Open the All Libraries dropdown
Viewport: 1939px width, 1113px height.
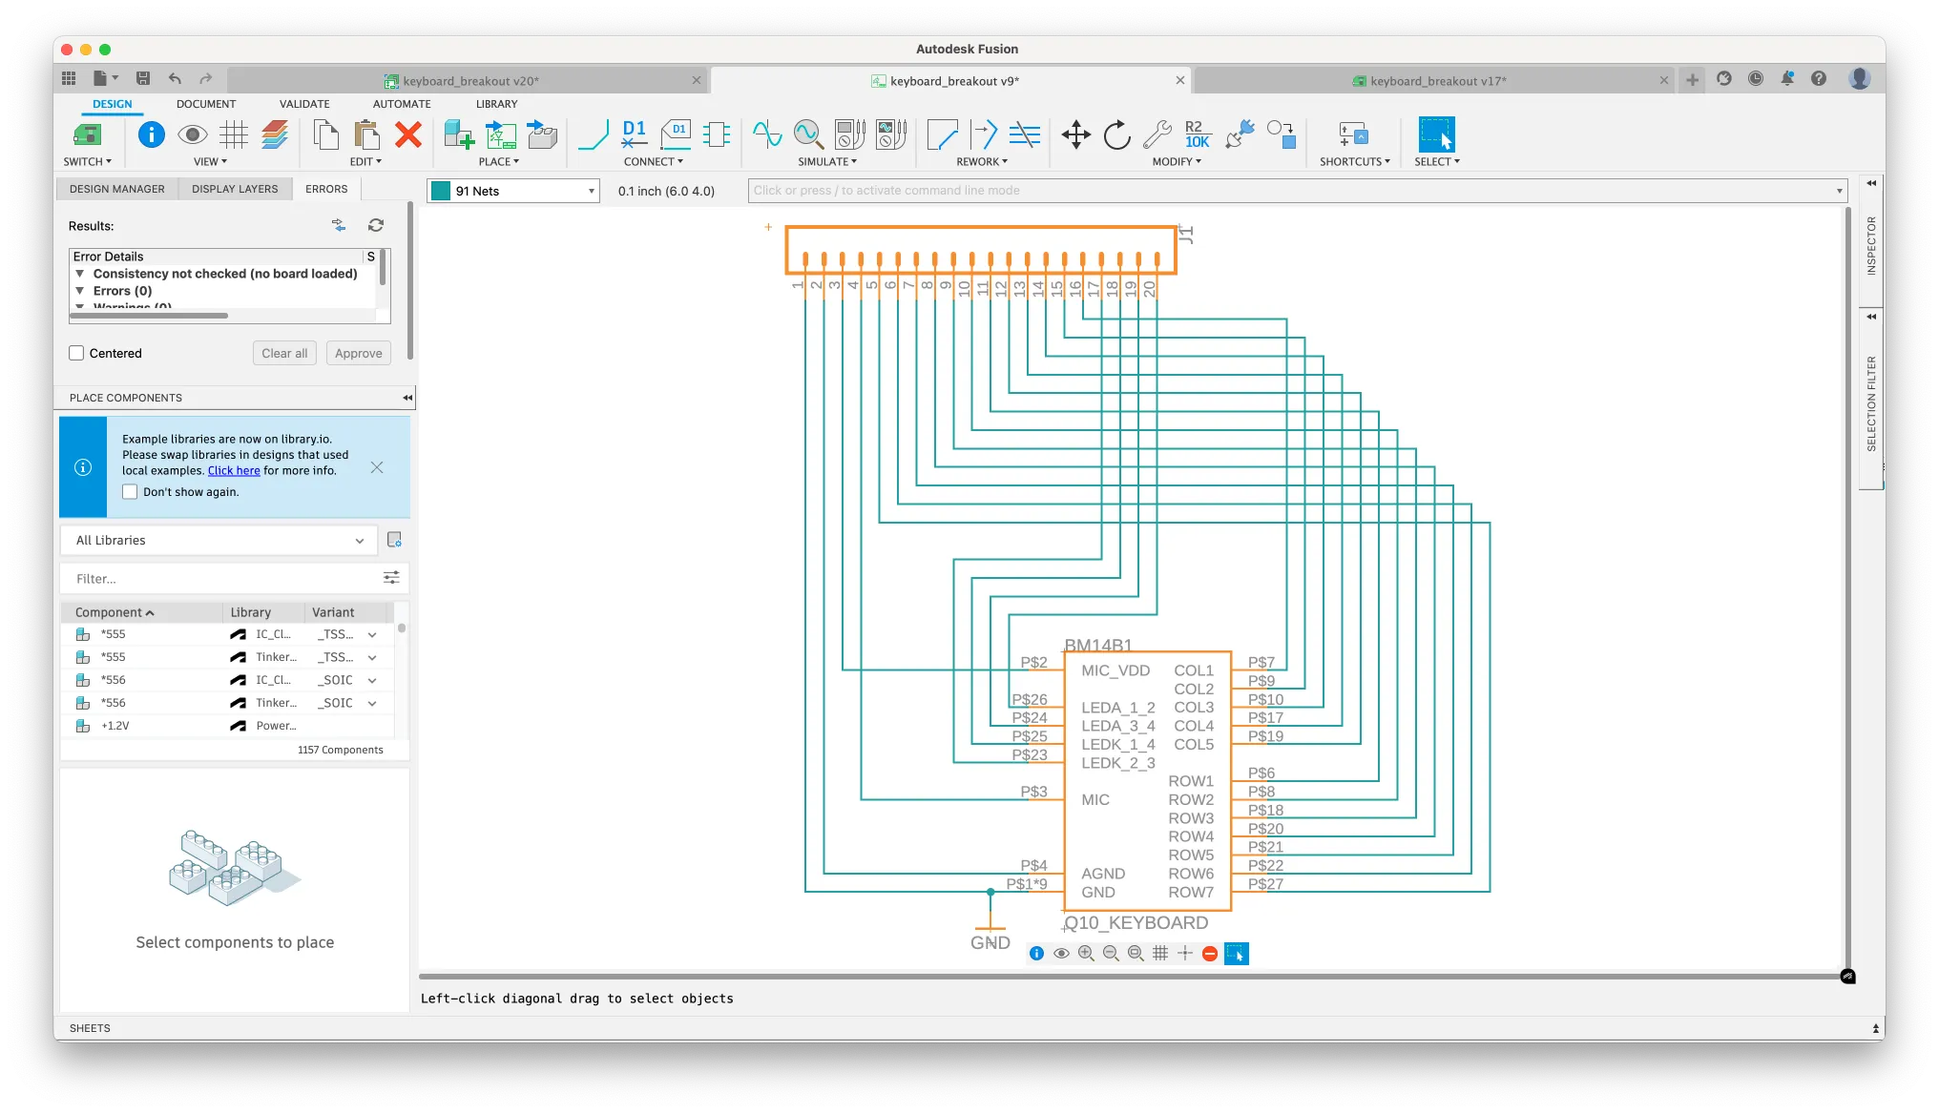pos(219,540)
